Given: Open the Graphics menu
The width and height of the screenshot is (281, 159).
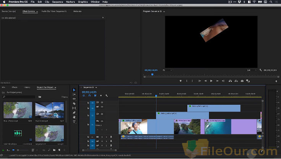Looking at the screenshot, I should [x=83, y=2].
